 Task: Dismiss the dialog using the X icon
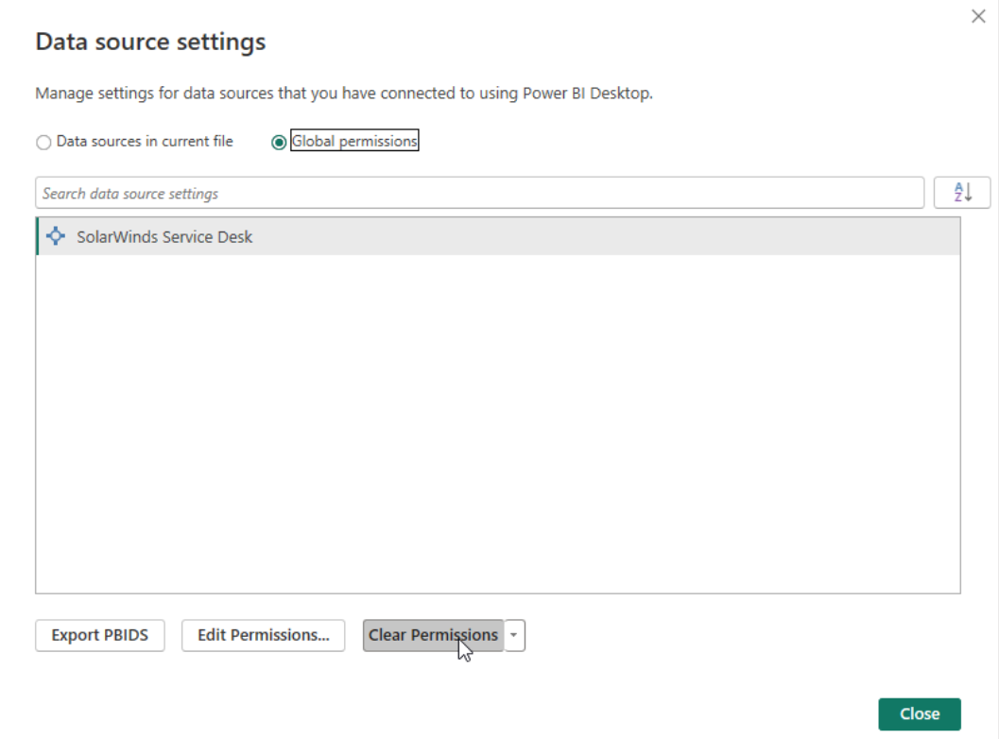(x=978, y=16)
